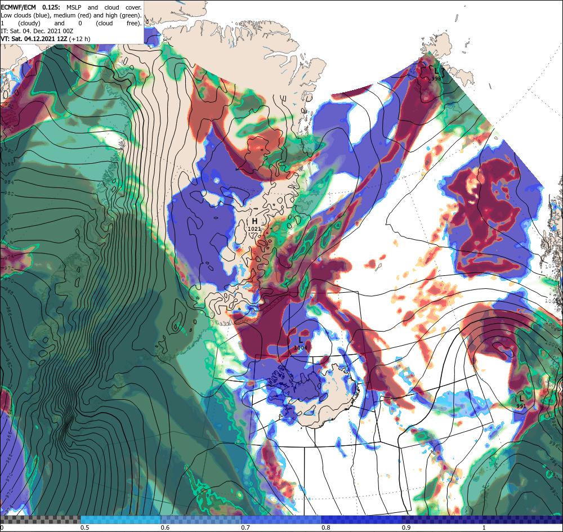The height and width of the screenshot is (532, 563).
Task: Click the '984' isobar label
Action: 9,182
